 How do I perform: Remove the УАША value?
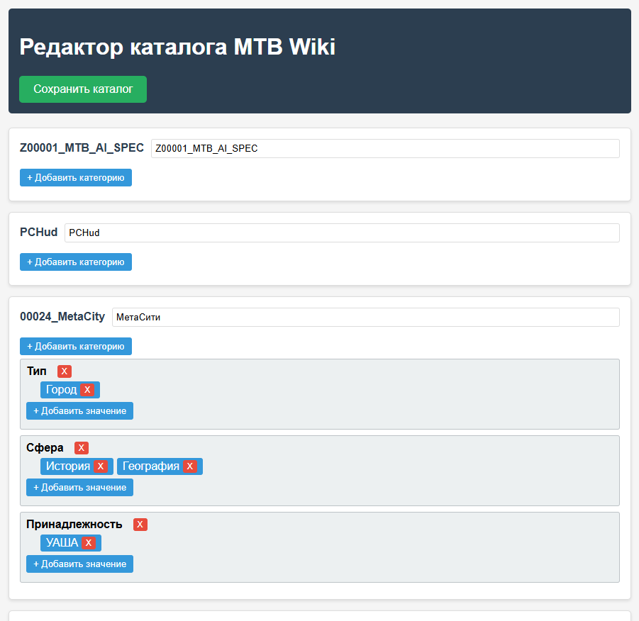[89, 543]
